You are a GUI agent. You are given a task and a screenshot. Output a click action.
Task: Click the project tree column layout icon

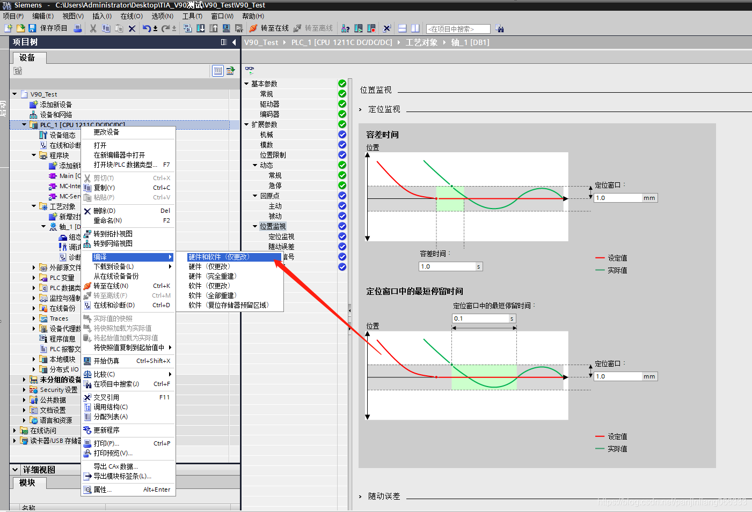pyautogui.click(x=224, y=42)
